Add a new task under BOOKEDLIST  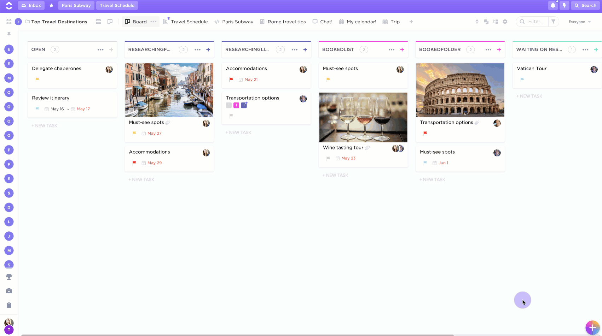pyautogui.click(x=335, y=175)
